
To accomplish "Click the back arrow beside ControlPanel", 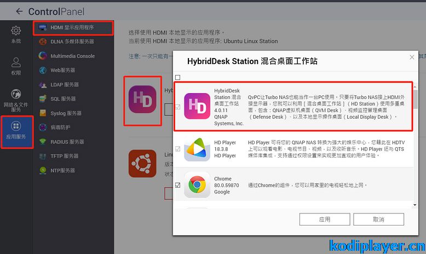I will (19, 11).
